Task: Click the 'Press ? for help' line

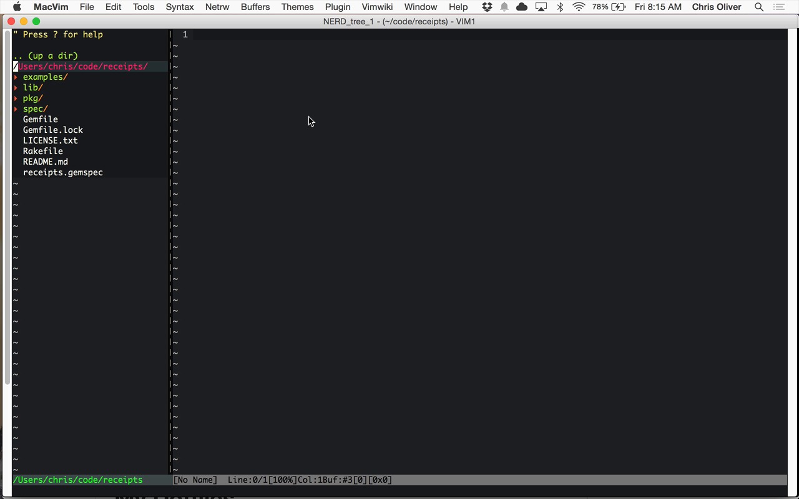Action: point(58,35)
